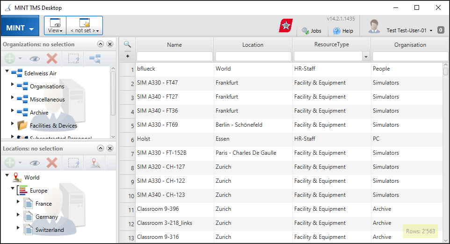Click the Edelweiss Air logo icon
450x244 pixels.
(286, 26)
